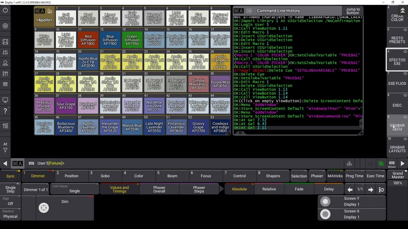Toggle eye icon on GRABAR SECU view button
This screenshot has width=408, height=229.
(405, 117)
